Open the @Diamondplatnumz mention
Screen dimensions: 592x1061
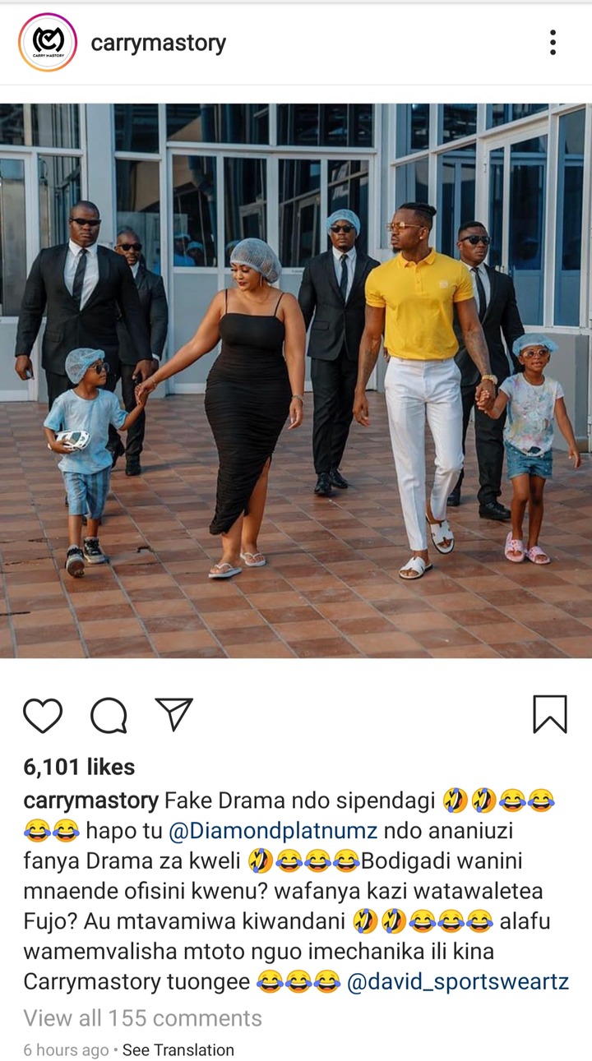click(x=272, y=831)
